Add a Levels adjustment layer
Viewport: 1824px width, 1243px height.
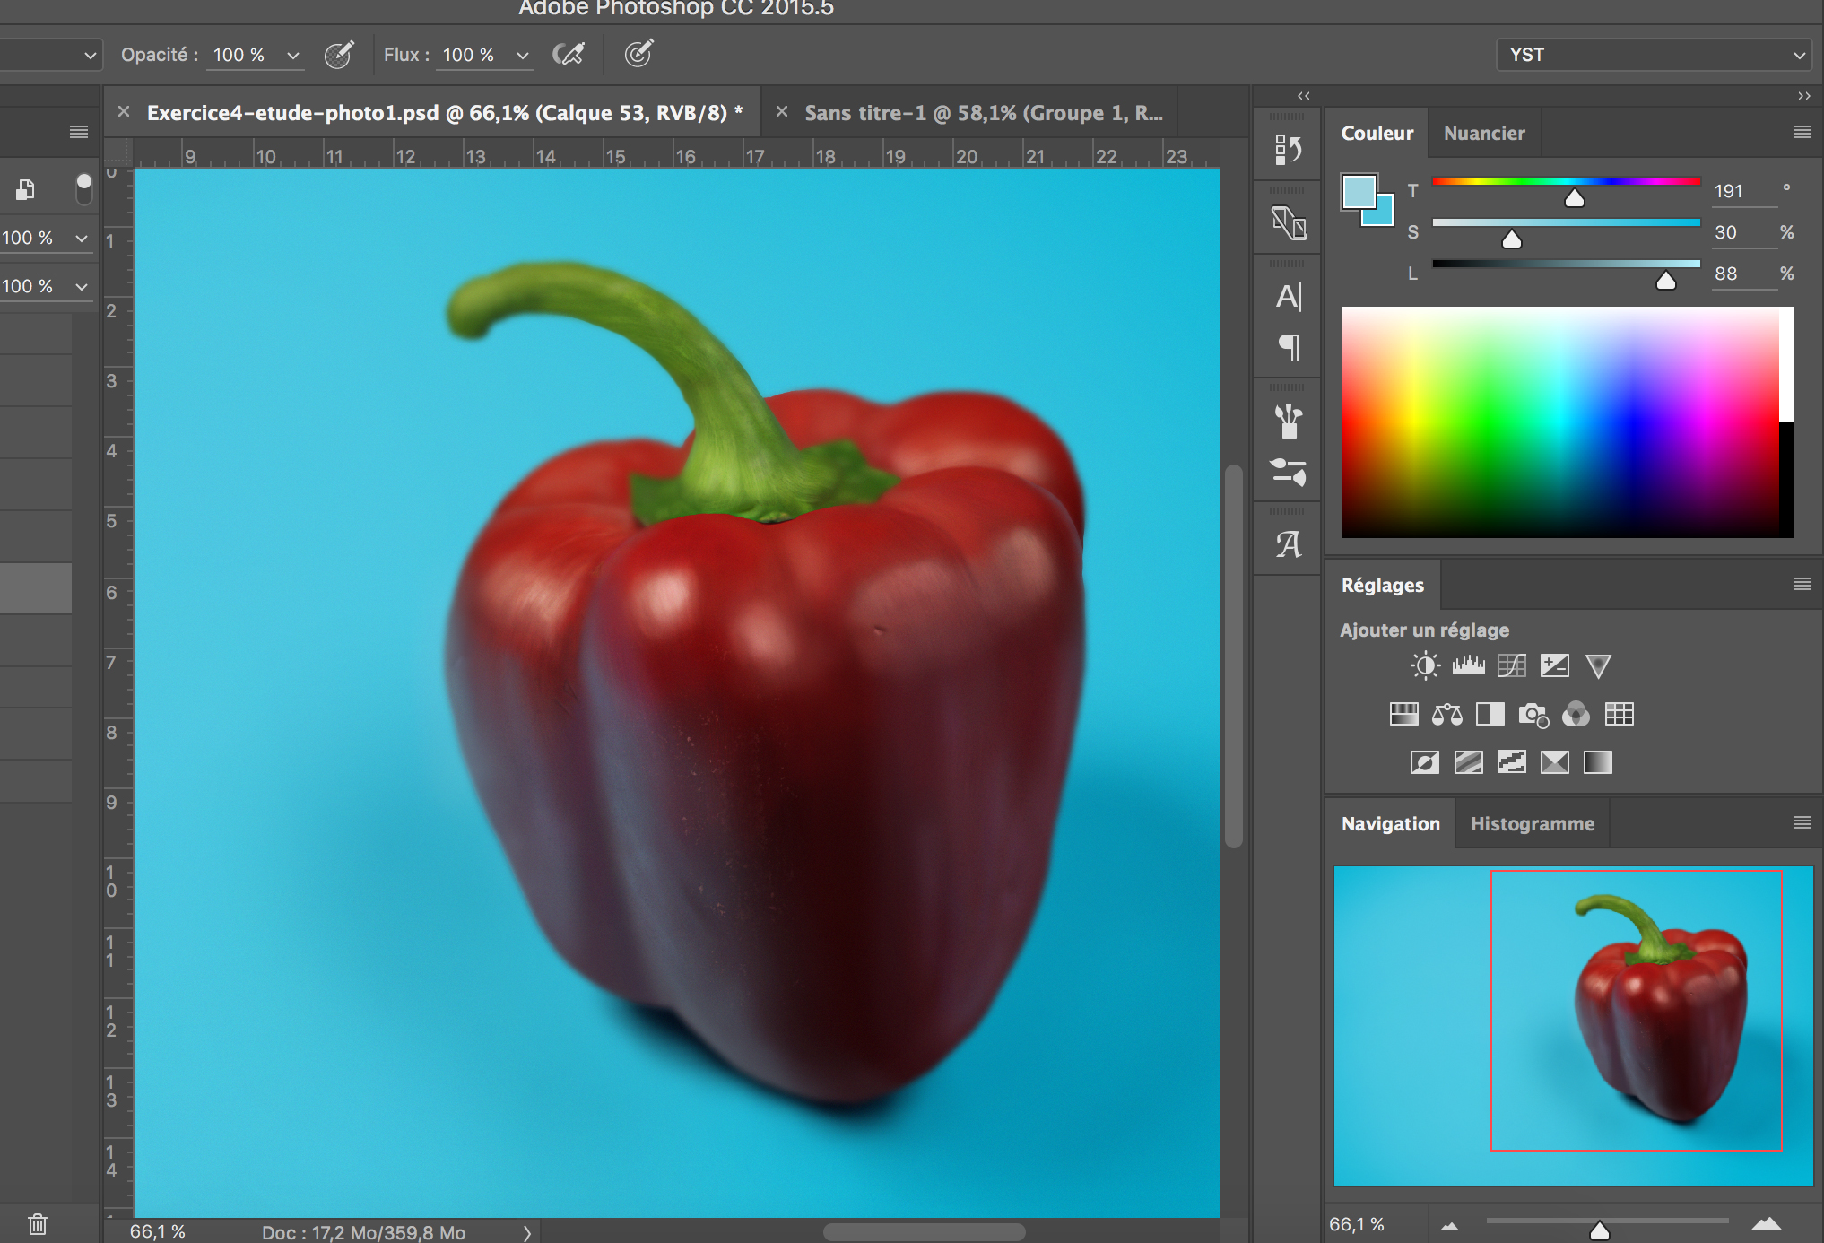(x=1468, y=666)
